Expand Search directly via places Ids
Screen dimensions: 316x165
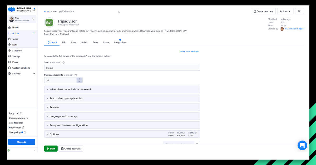122,98
